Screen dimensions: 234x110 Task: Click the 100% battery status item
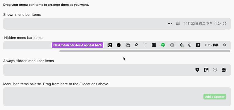pos(211,45)
